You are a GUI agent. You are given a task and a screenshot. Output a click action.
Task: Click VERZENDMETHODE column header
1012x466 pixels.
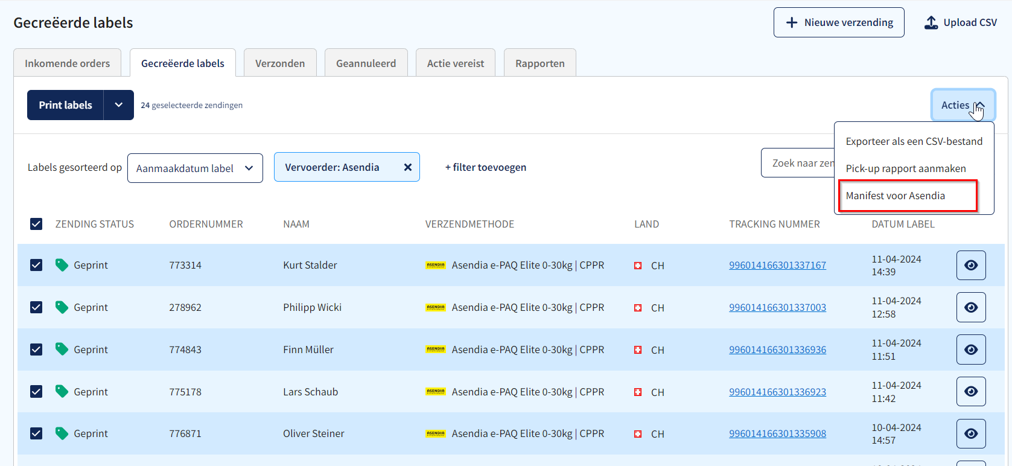[x=469, y=224]
